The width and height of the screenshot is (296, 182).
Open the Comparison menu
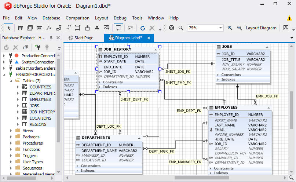click(78, 18)
